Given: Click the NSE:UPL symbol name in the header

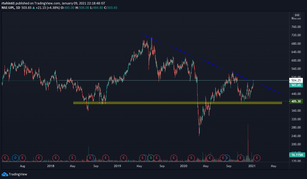Looking at the screenshot, I should (8, 8).
